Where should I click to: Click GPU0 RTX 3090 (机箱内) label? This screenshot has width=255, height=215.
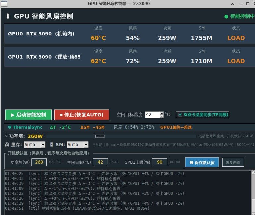[41, 34]
